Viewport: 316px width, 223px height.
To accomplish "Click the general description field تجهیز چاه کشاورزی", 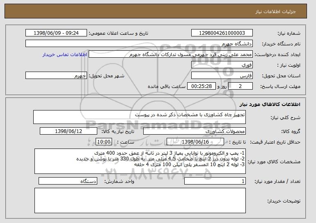I will click(x=140, y=117).
